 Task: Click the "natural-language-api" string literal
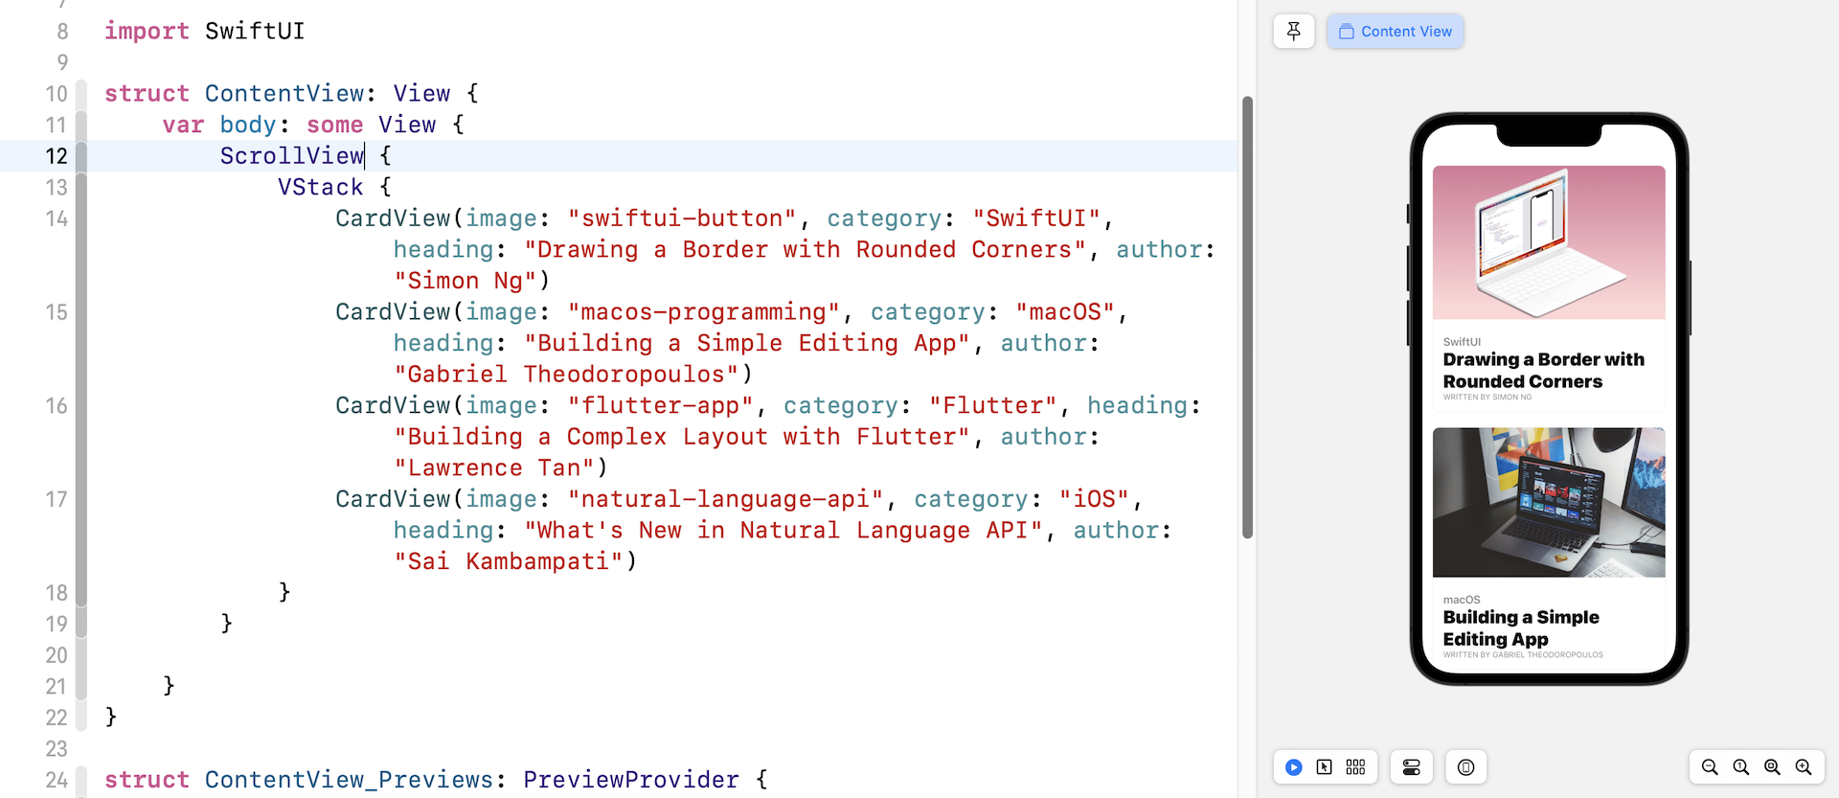point(726,499)
